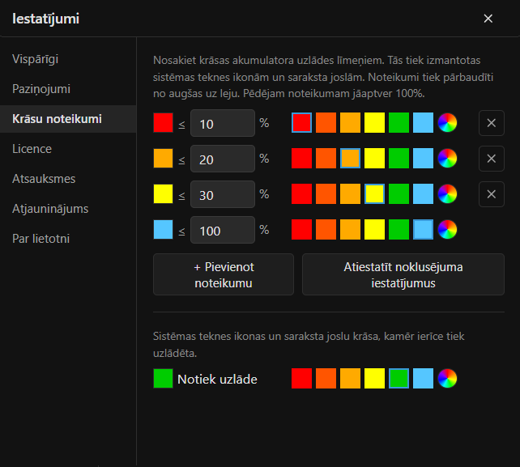Select green swatch in the 100% rule
The width and height of the screenshot is (520, 467).
tap(399, 229)
